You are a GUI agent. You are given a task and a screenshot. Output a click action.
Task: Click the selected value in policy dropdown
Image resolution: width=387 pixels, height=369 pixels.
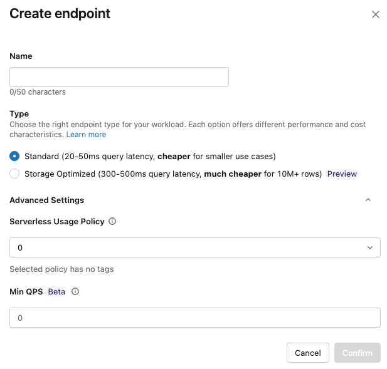(x=20, y=247)
